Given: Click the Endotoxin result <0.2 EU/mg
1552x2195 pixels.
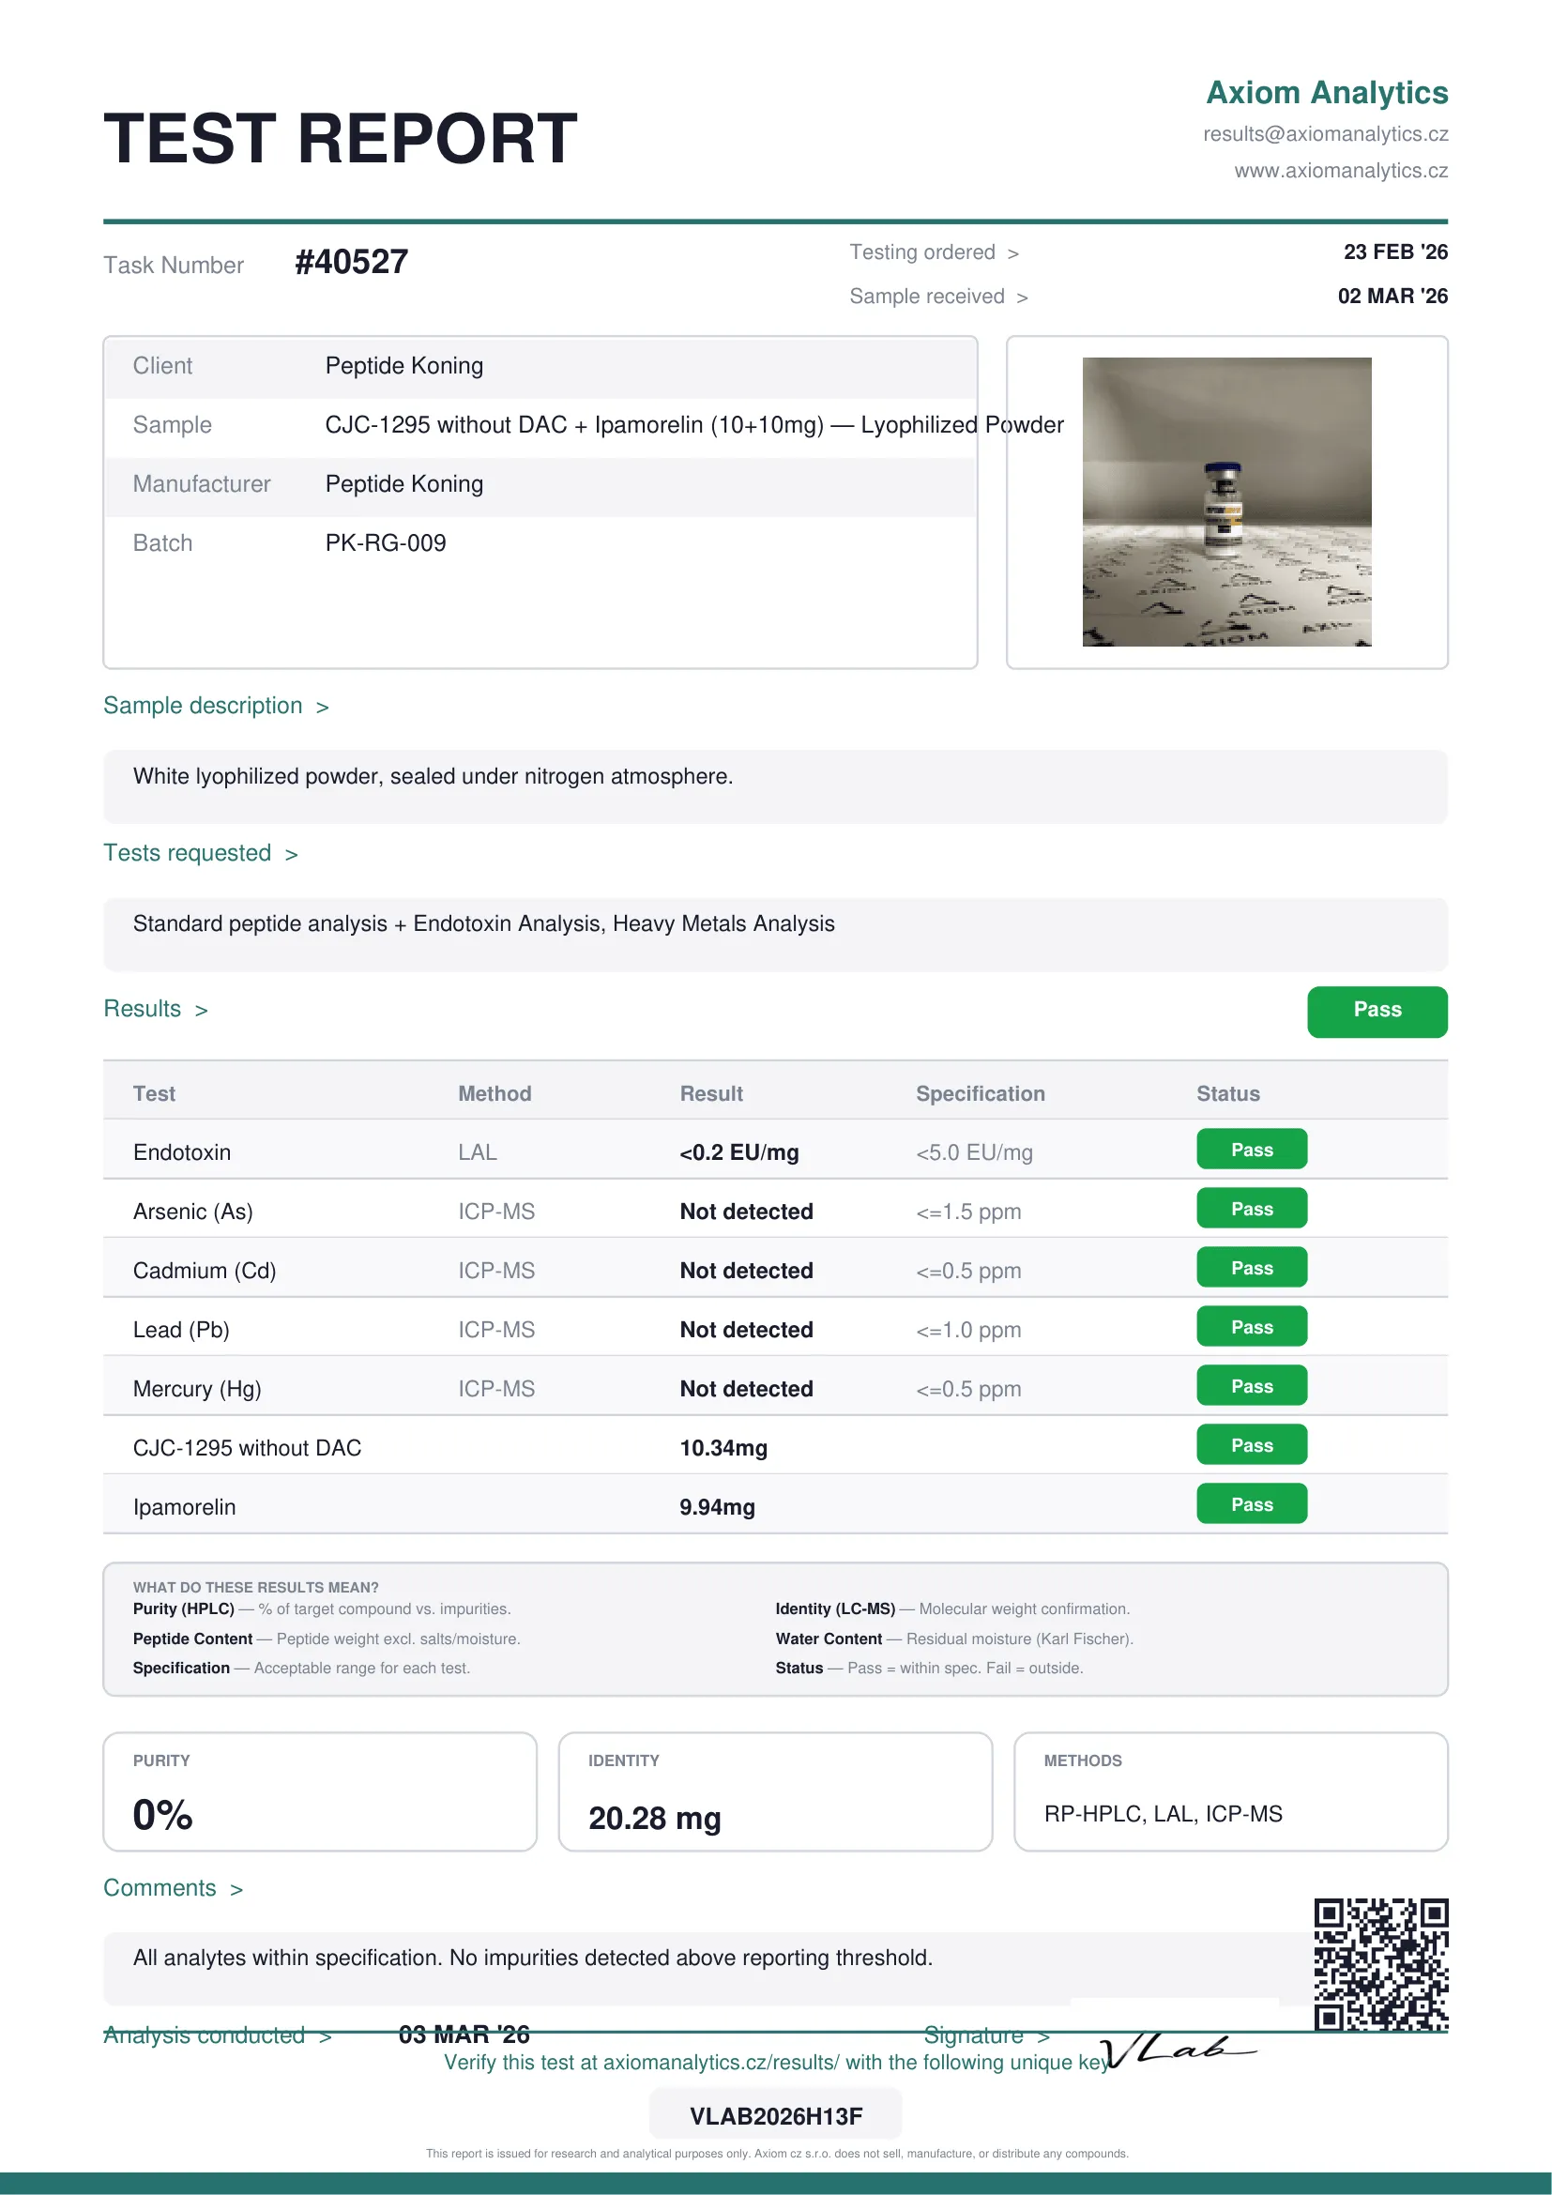Looking at the screenshot, I should coord(738,1153).
